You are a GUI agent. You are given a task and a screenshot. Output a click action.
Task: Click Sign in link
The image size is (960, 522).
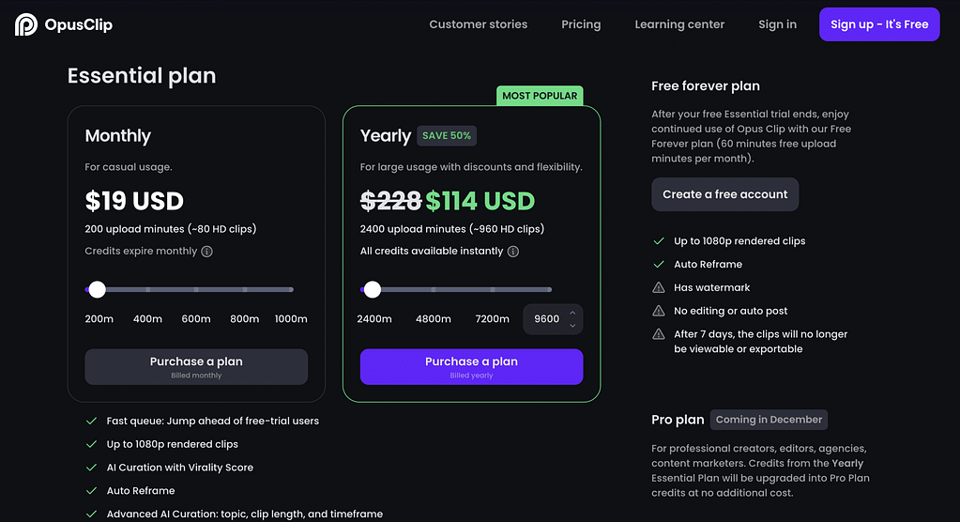point(778,24)
